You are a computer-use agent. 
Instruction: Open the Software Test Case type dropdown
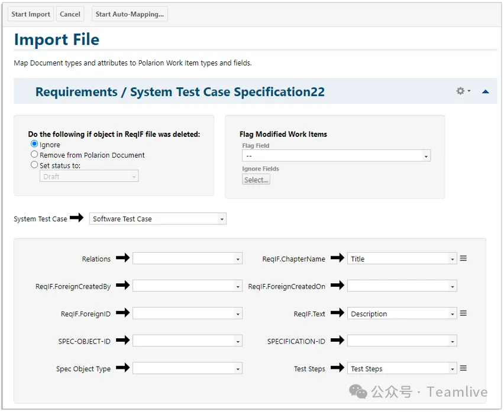[158, 218]
